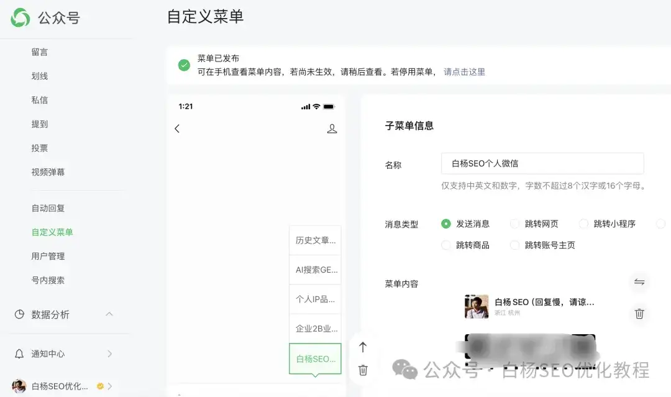671x397 pixels.
Task: Collapse the 数据分析 section chevron
Action: tap(109, 314)
